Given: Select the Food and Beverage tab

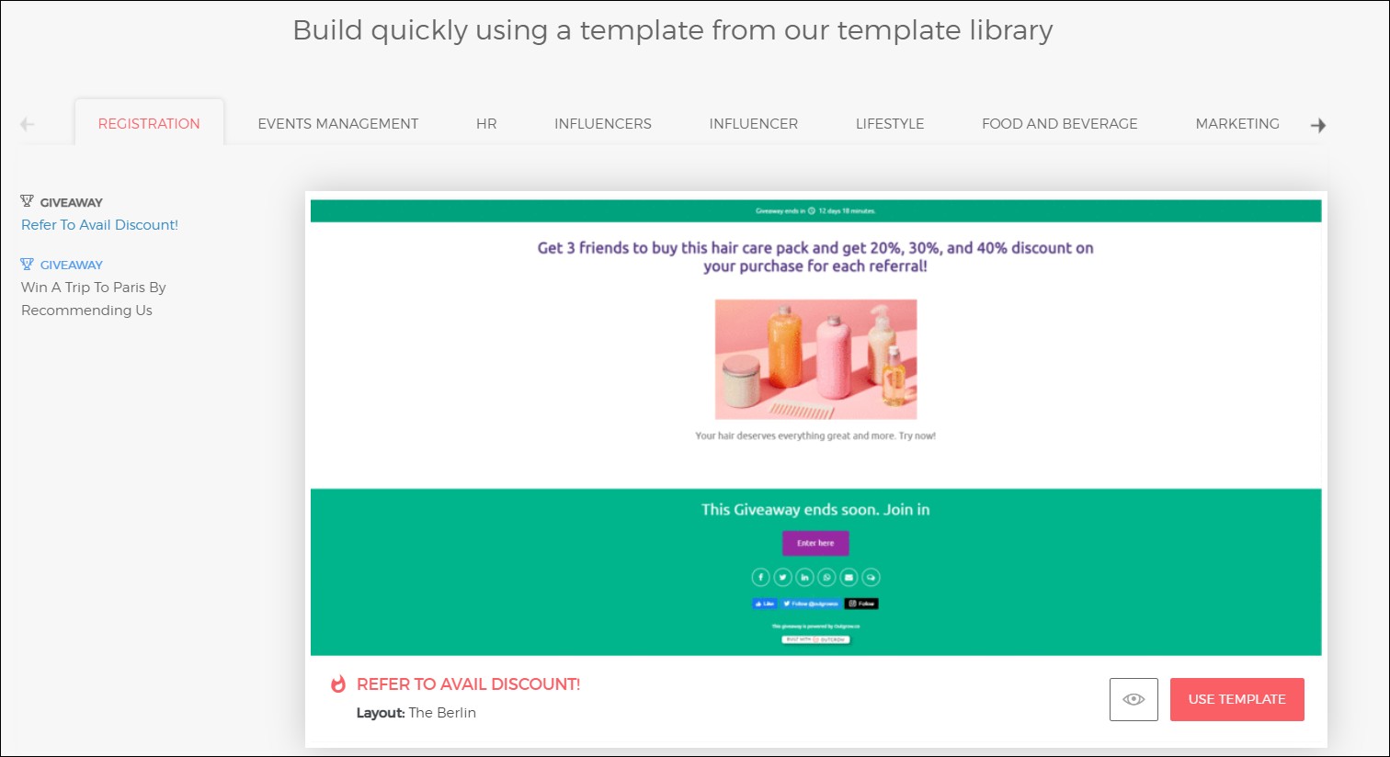Looking at the screenshot, I should click(1059, 124).
